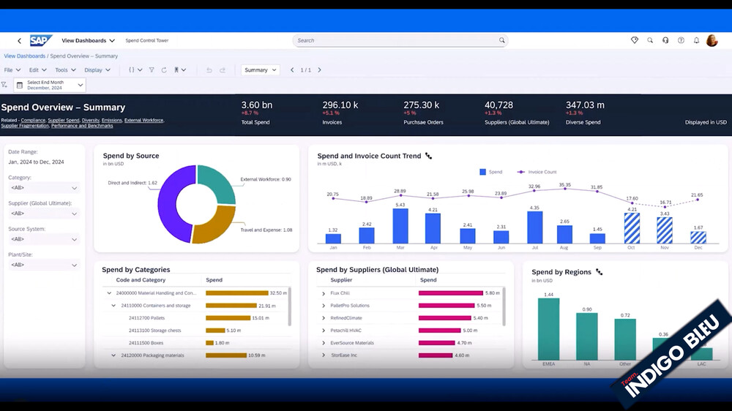Click the filter funnel icon in toolbar
The width and height of the screenshot is (732, 411).
[152, 70]
